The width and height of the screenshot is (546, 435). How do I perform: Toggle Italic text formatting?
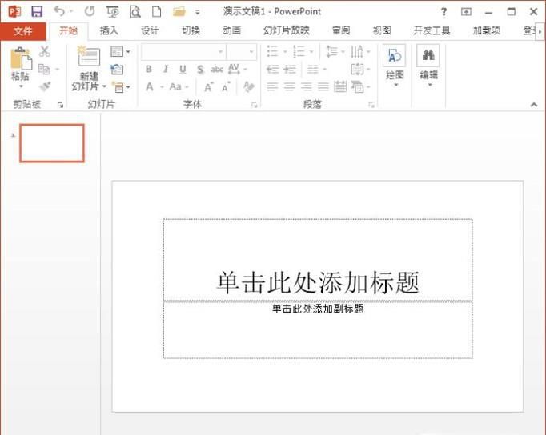(x=166, y=70)
